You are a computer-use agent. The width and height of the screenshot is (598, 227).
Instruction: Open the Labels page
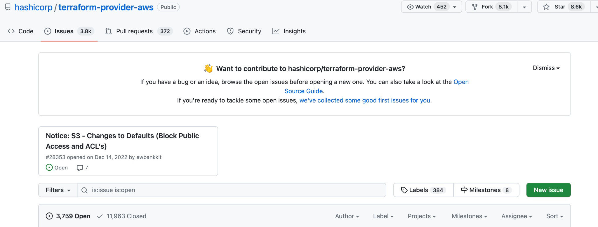click(423, 190)
